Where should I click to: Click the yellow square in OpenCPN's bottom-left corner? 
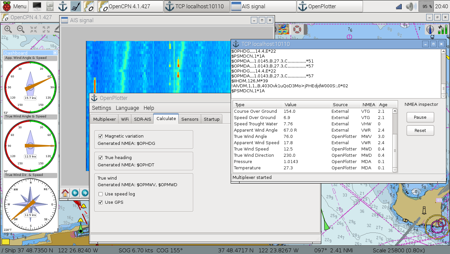tap(6, 242)
